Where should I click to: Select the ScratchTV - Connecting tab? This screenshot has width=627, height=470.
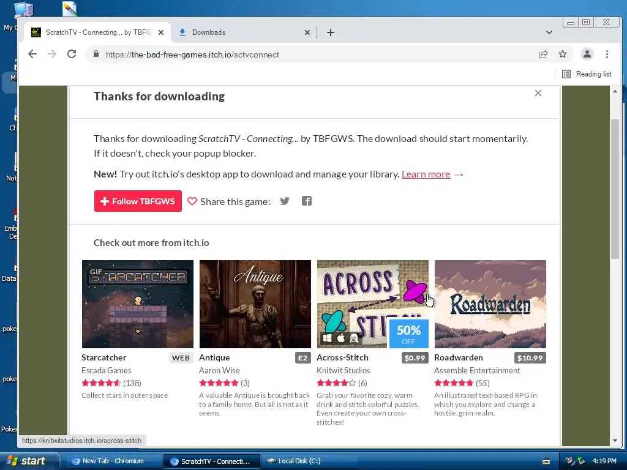coord(98,32)
